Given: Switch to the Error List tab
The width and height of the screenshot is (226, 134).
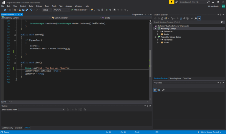Looking at the screenshot, I should [19, 128].
